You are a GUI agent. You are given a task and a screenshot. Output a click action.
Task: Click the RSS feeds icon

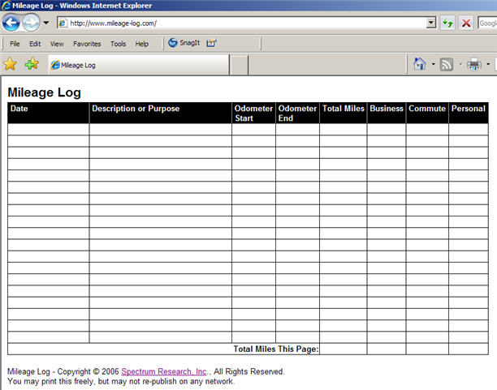click(x=447, y=65)
